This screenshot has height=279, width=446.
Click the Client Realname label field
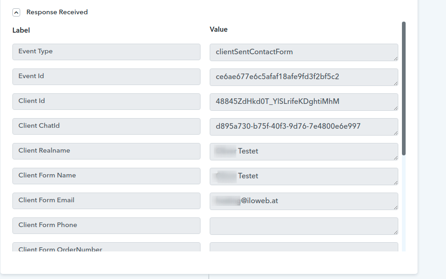pos(106,151)
